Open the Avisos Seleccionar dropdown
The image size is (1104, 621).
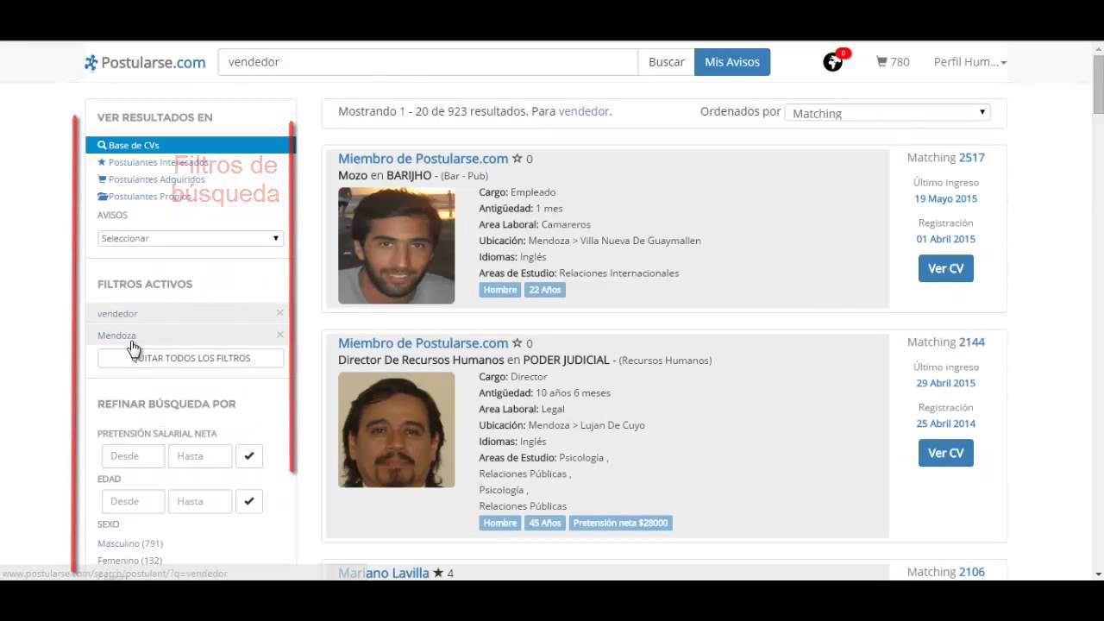pos(191,238)
